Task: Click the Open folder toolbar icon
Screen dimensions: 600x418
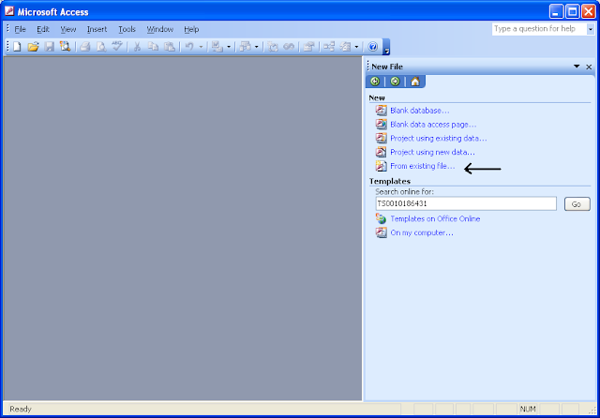Action: (x=34, y=47)
